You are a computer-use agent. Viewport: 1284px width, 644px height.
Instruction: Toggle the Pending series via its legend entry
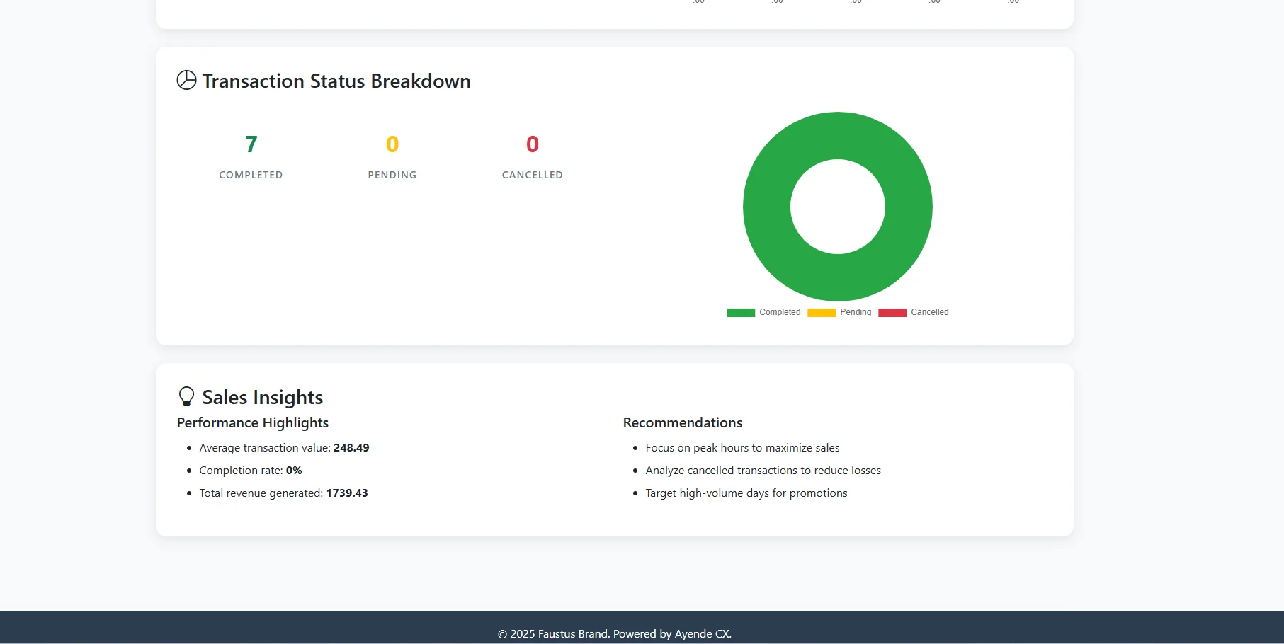pyautogui.click(x=856, y=312)
